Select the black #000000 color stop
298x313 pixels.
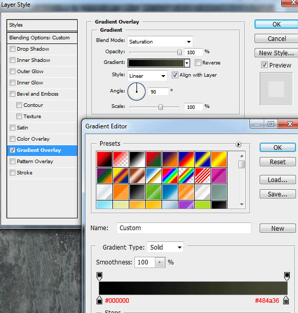[99, 300]
